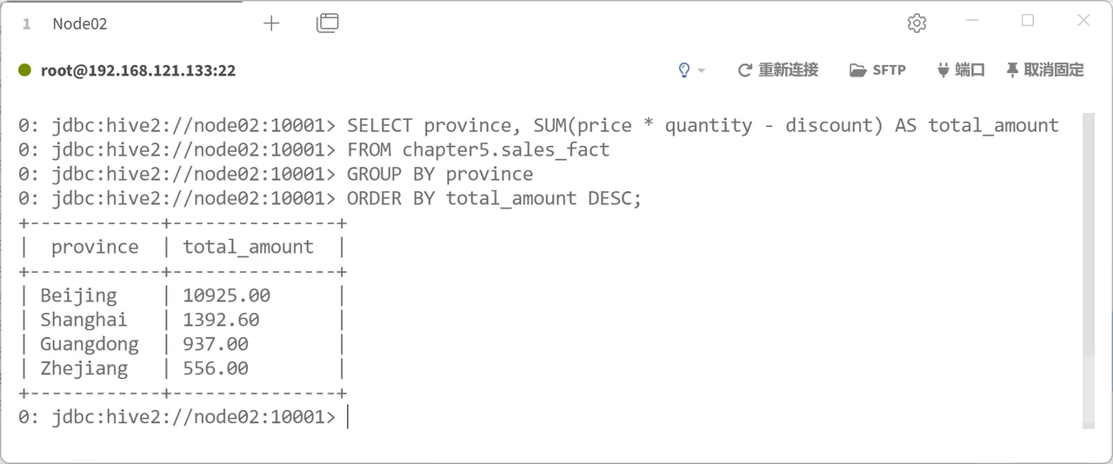Viewport: 1113px width, 464px height.
Task: Open the tab overview windows icon
Action: coord(328,23)
